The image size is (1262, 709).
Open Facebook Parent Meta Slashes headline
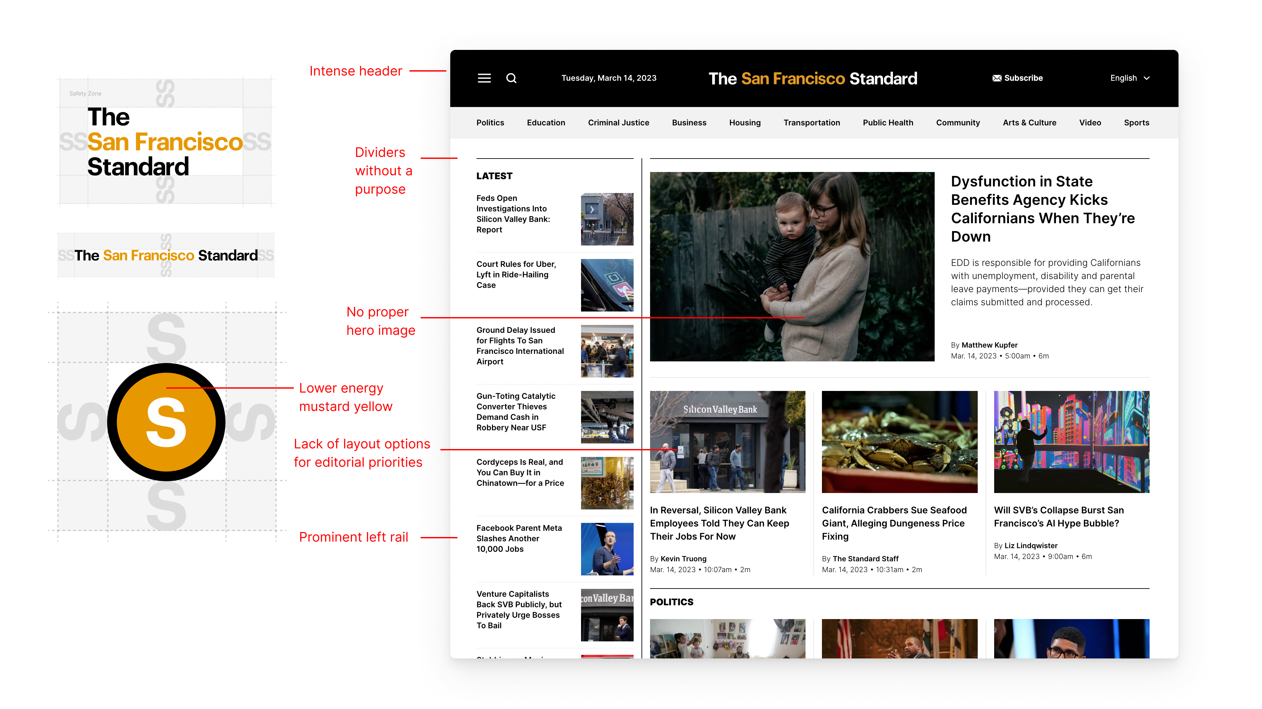tap(519, 539)
